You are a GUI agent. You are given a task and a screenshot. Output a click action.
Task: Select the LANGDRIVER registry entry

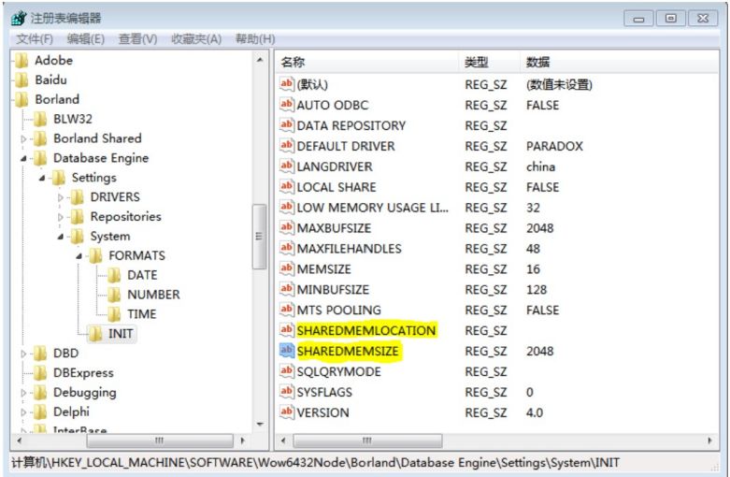(x=334, y=166)
